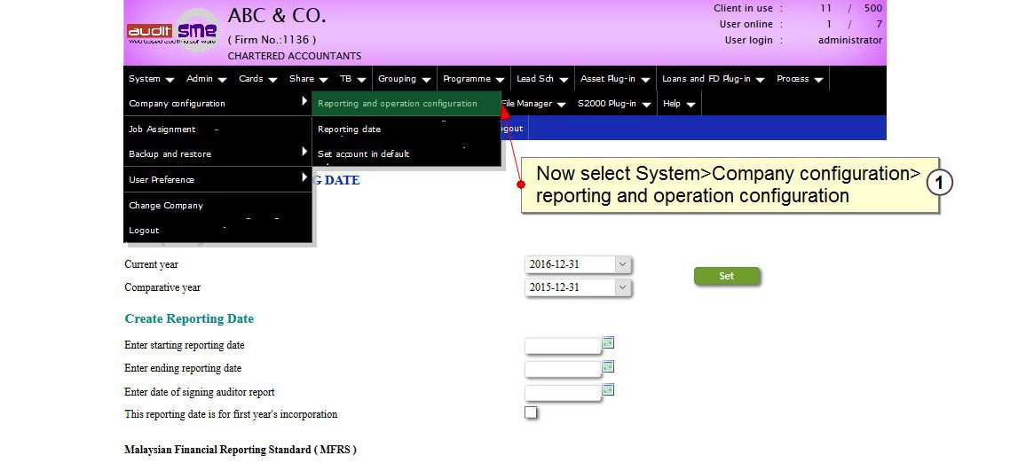
Task: Expand the Current year date dropdown
Action: point(622,264)
